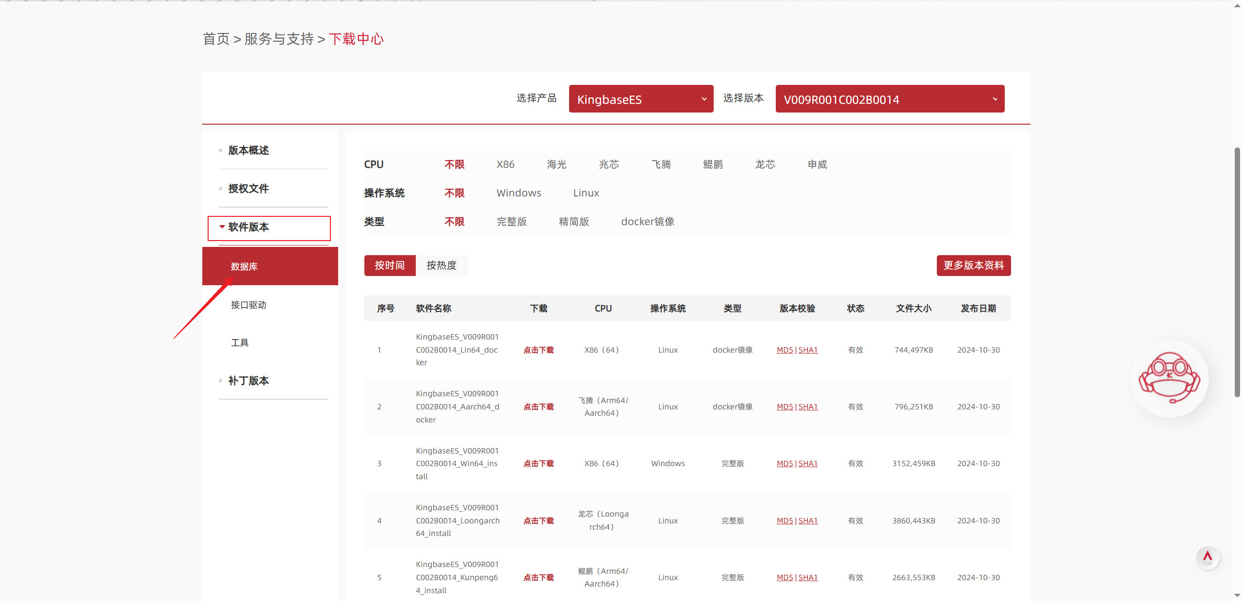Filter type by docker镜像
This screenshot has width=1242, height=601.
click(x=647, y=222)
